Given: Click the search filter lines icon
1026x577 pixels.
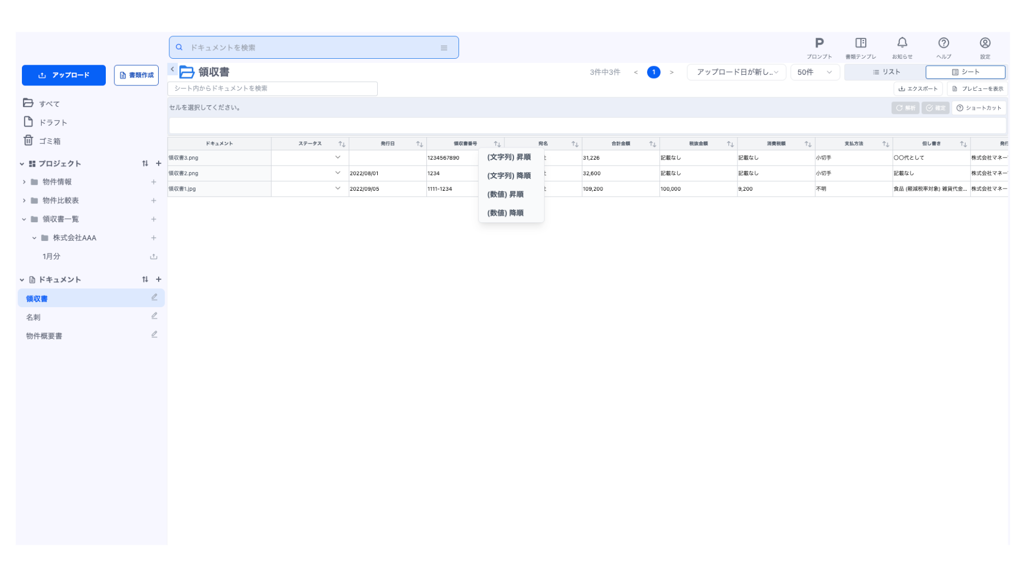Looking at the screenshot, I should click(x=444, y=48).
